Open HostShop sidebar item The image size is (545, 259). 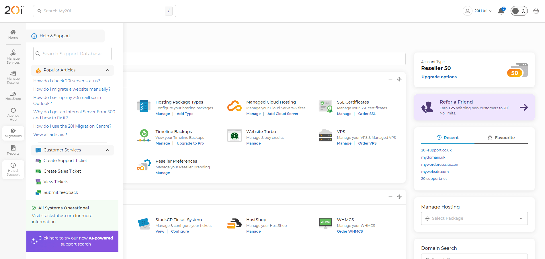click(x=13, y=96)
